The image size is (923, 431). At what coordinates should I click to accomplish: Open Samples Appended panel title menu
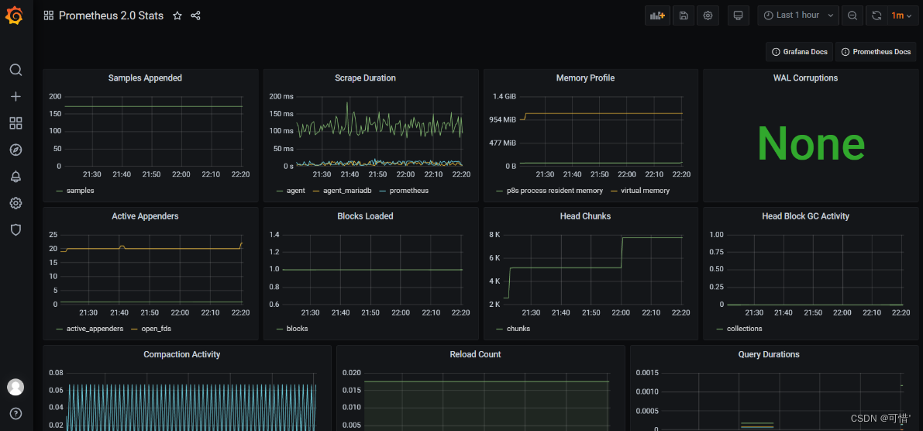(x=145, y=78)
